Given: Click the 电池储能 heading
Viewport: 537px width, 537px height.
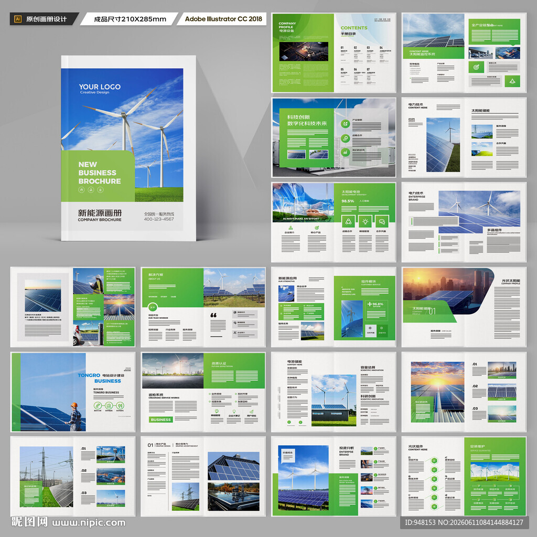Looking at the screenshot, I should point(294,362).
